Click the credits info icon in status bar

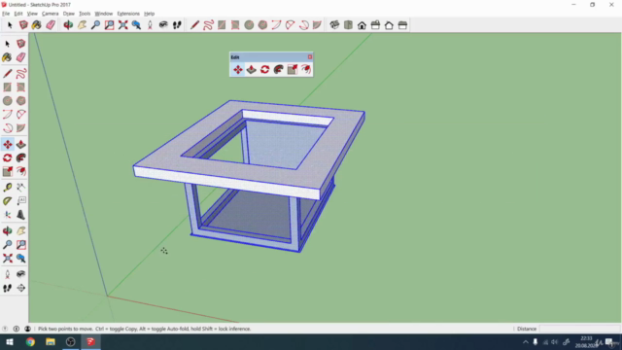[17, 329]
